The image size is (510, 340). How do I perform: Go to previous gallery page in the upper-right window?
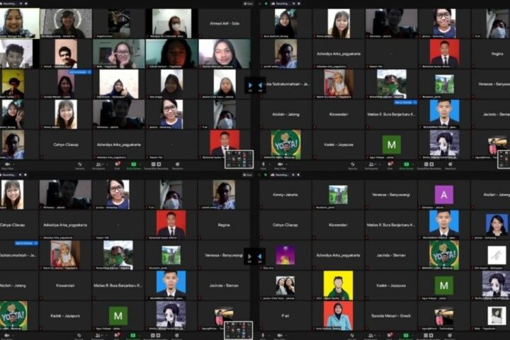[260, 86]
